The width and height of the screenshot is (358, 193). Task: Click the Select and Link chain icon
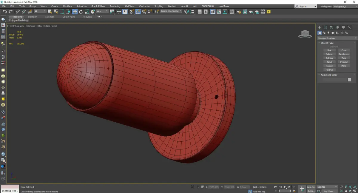(x=17, y=12)
